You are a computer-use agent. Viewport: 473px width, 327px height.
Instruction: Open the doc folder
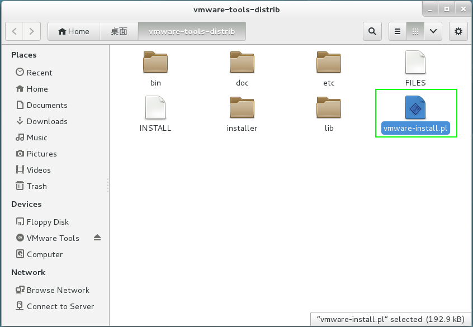242,62
